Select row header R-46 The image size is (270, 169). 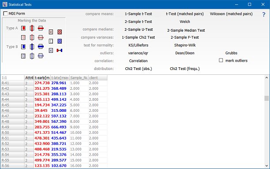[12, 110]
